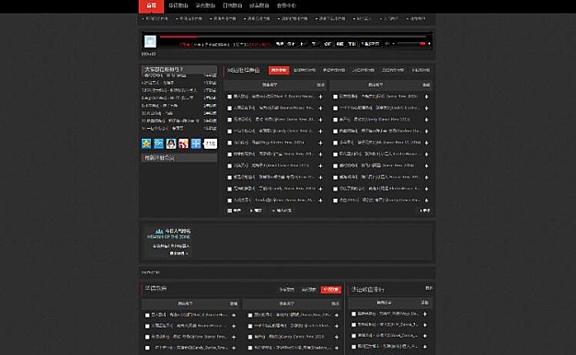Open the first song in the left sidebar listening list
576x355 pixels.
point(166,75)
